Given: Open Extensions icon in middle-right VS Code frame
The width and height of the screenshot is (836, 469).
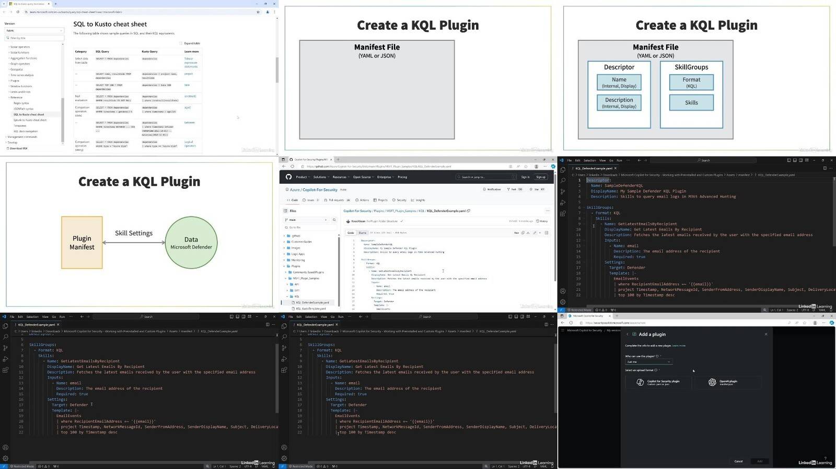Looking at the screenshot, I should point(563,213).
